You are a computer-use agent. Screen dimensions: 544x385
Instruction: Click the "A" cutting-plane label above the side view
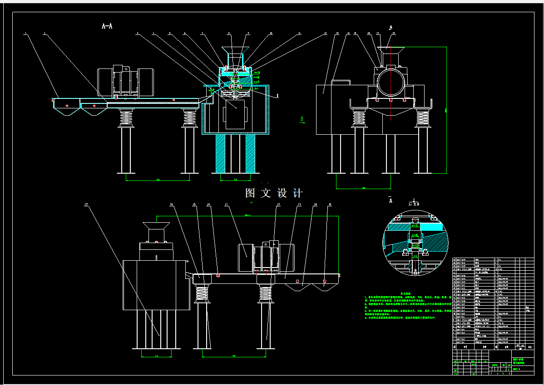[x=391, y=27]
